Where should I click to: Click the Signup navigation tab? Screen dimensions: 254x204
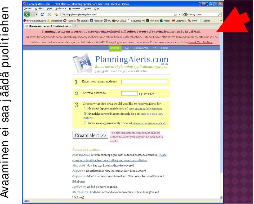(115, 48)
